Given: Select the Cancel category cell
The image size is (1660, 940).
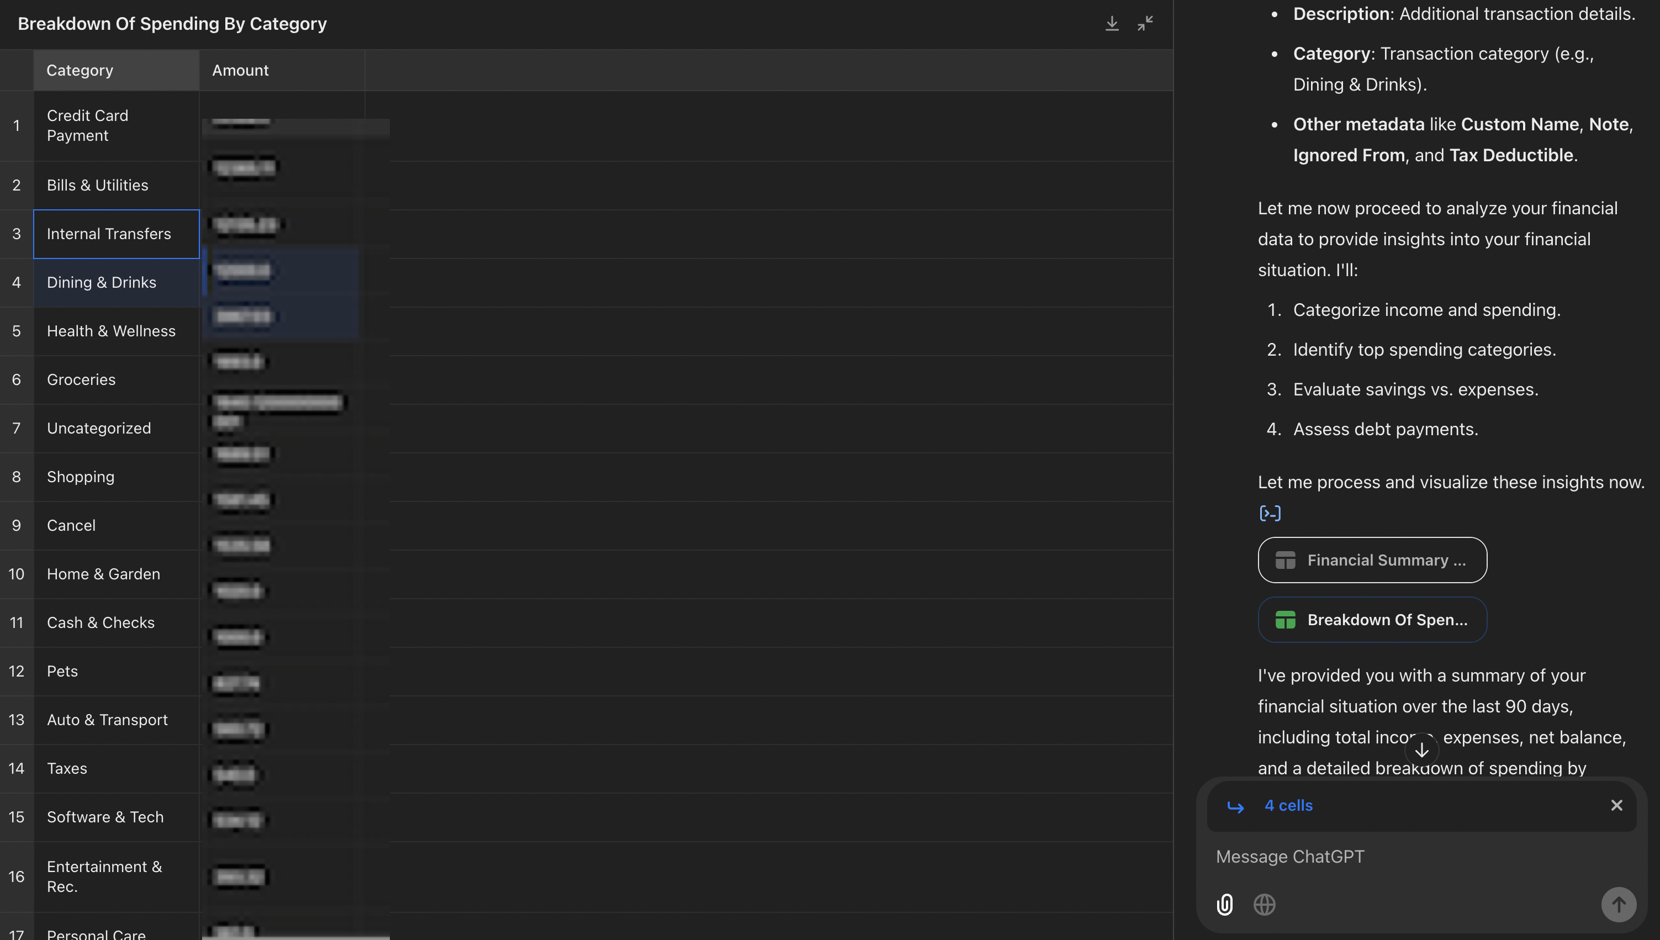Looking at the screenshot, I should pos(116,526).
